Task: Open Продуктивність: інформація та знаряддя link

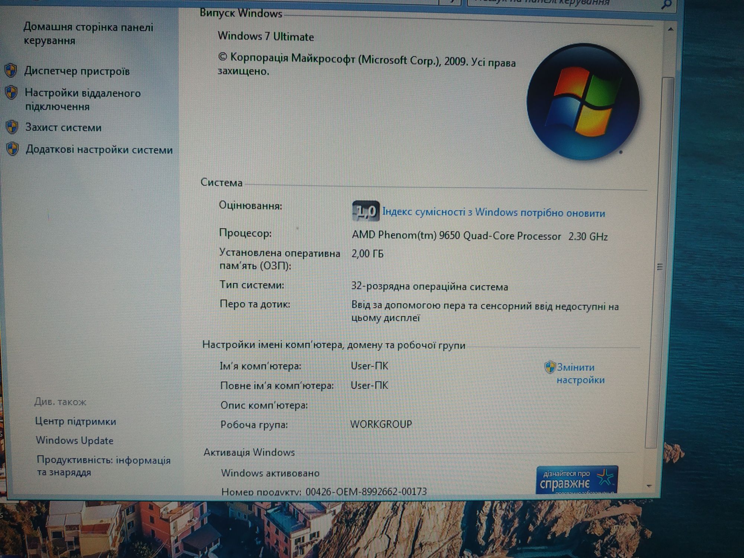Action: tap(103, 466)
